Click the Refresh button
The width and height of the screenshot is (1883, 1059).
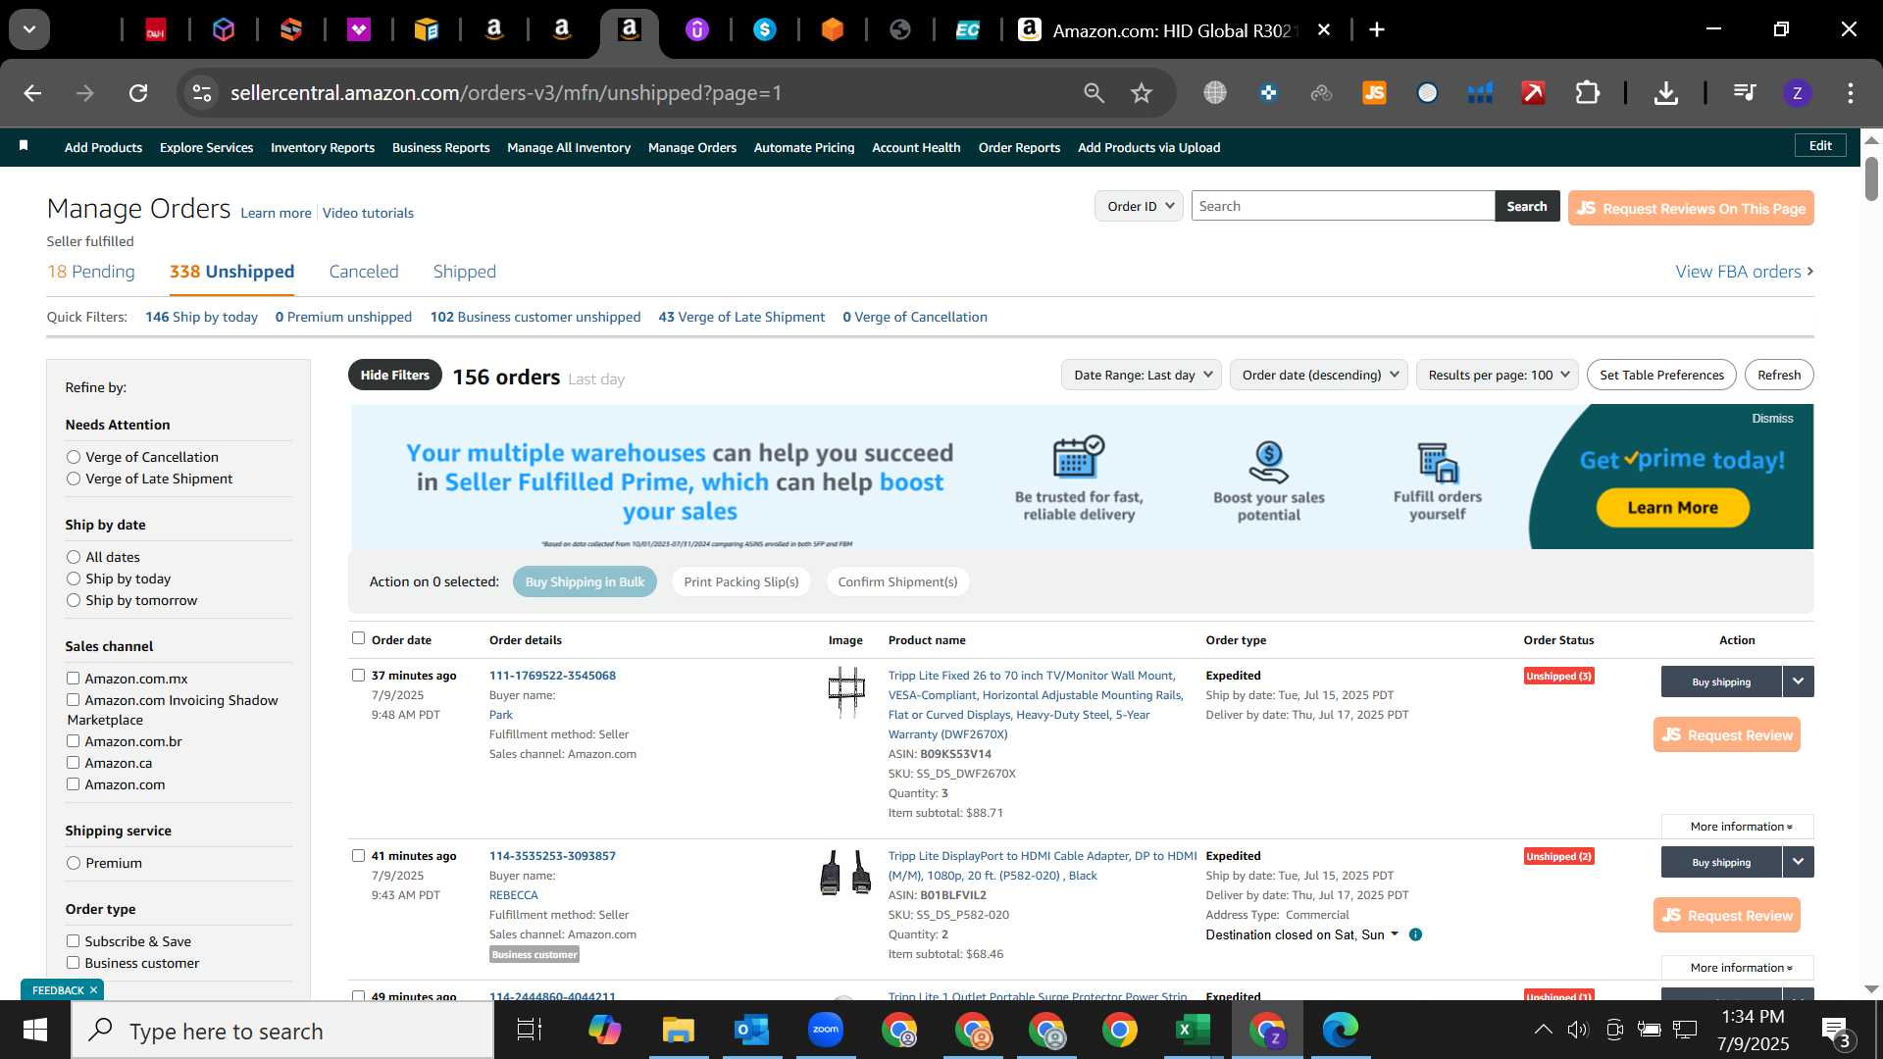pos(1779,375)
